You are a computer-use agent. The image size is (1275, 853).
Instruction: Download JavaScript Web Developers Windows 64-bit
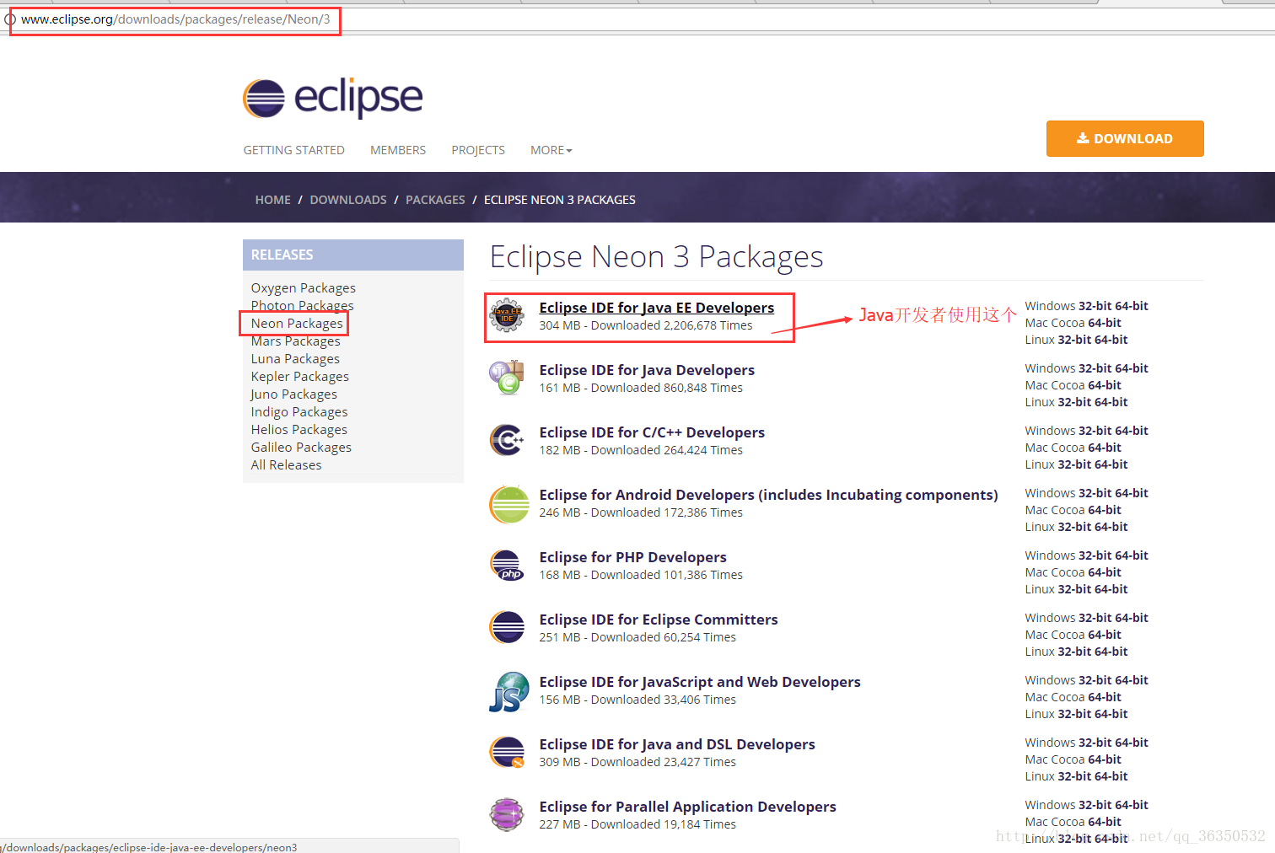pyautogui.click(x=1132, y=680)
